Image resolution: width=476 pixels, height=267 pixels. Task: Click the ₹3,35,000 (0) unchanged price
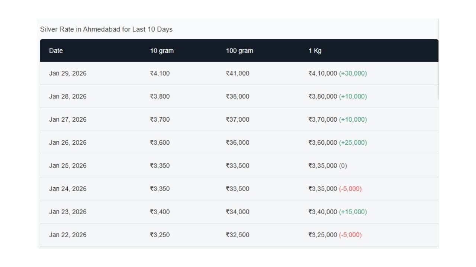[x=327, y=165]
